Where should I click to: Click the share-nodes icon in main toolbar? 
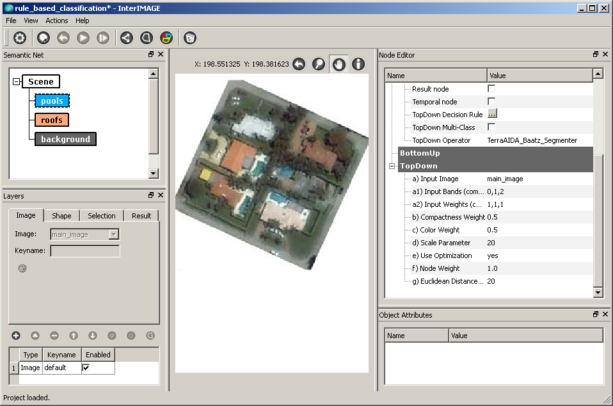(x=127, y=38)
